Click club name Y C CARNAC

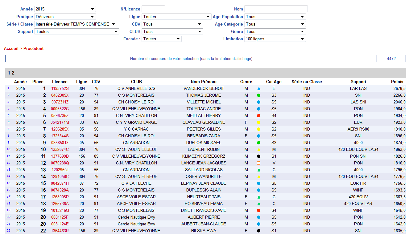click(136, 129)
